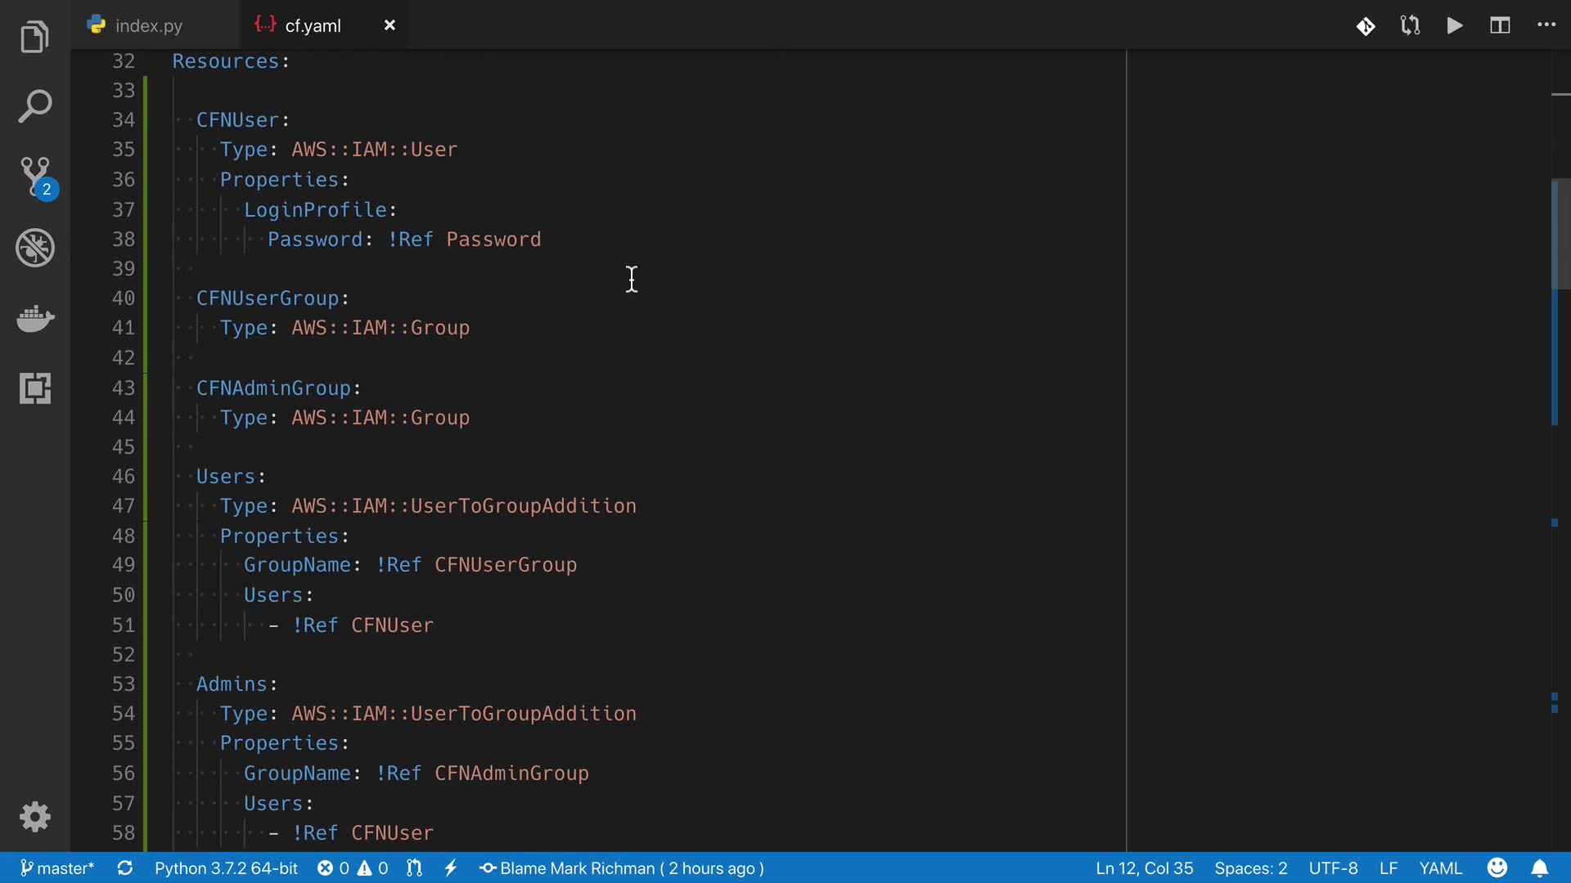Image resolution: width=1571 pixels, height=883 pixels.
Task: Switch to the index.py tab
Action: pos(148,25)
